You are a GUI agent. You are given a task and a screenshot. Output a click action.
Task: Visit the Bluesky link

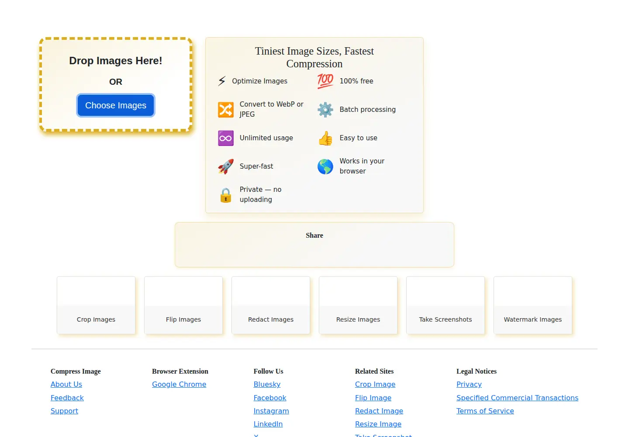[x=267, y=384]
